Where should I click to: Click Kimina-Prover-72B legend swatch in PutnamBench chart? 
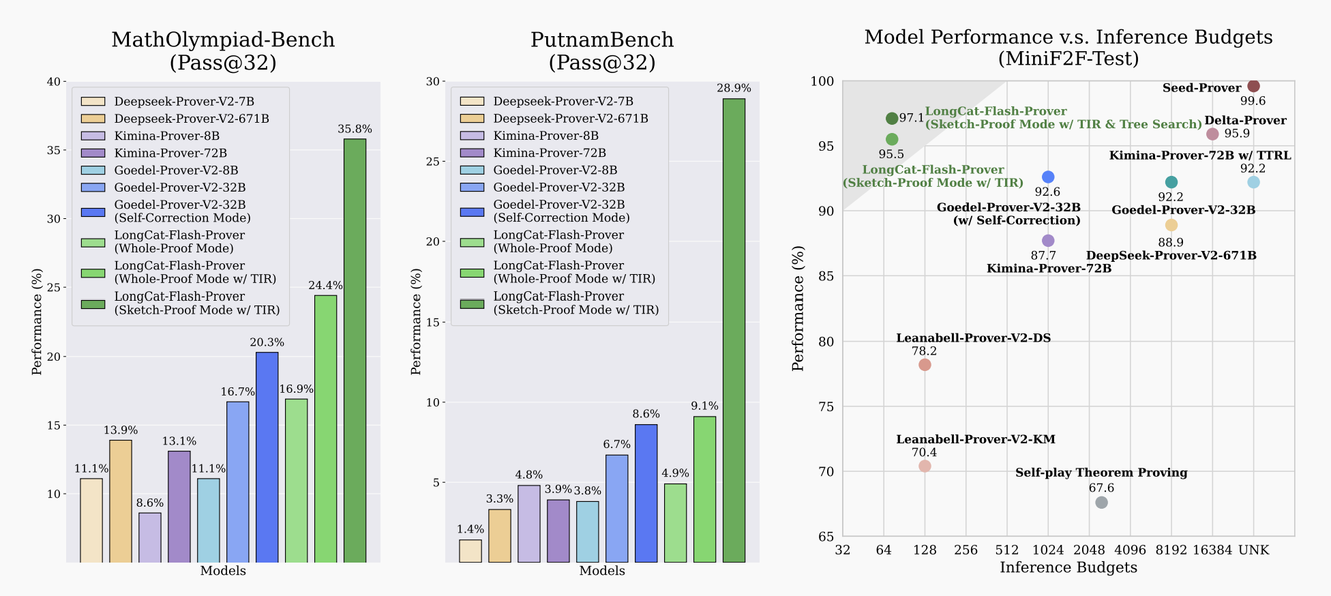coord(472,153)
